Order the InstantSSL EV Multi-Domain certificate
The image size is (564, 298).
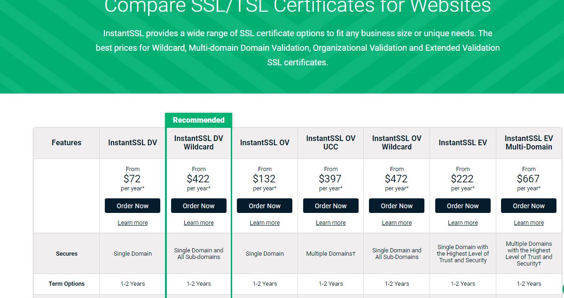click(x=529, y=206)
